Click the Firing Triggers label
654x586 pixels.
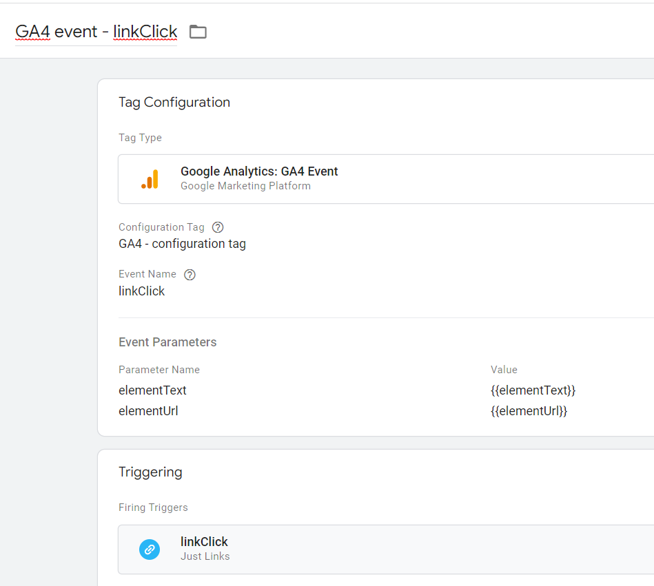(153, 507)
